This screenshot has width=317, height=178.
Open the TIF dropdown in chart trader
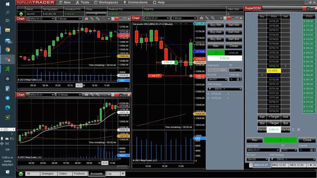236,70
